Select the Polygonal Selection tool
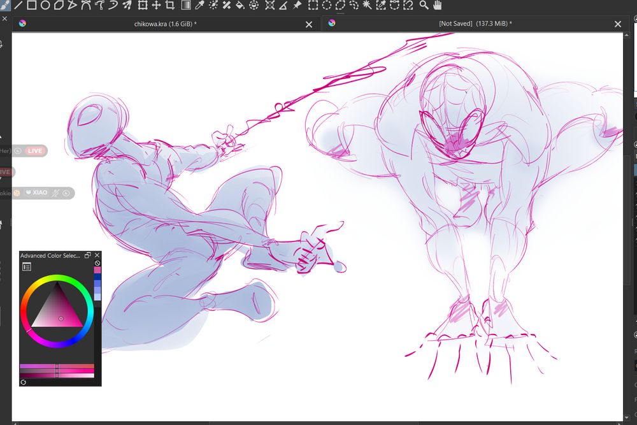Viewport: 637px width, 425px height. tap(340, 5)
